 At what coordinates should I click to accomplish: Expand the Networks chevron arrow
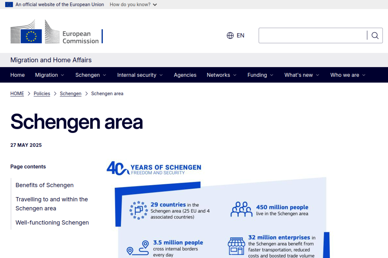235,75
